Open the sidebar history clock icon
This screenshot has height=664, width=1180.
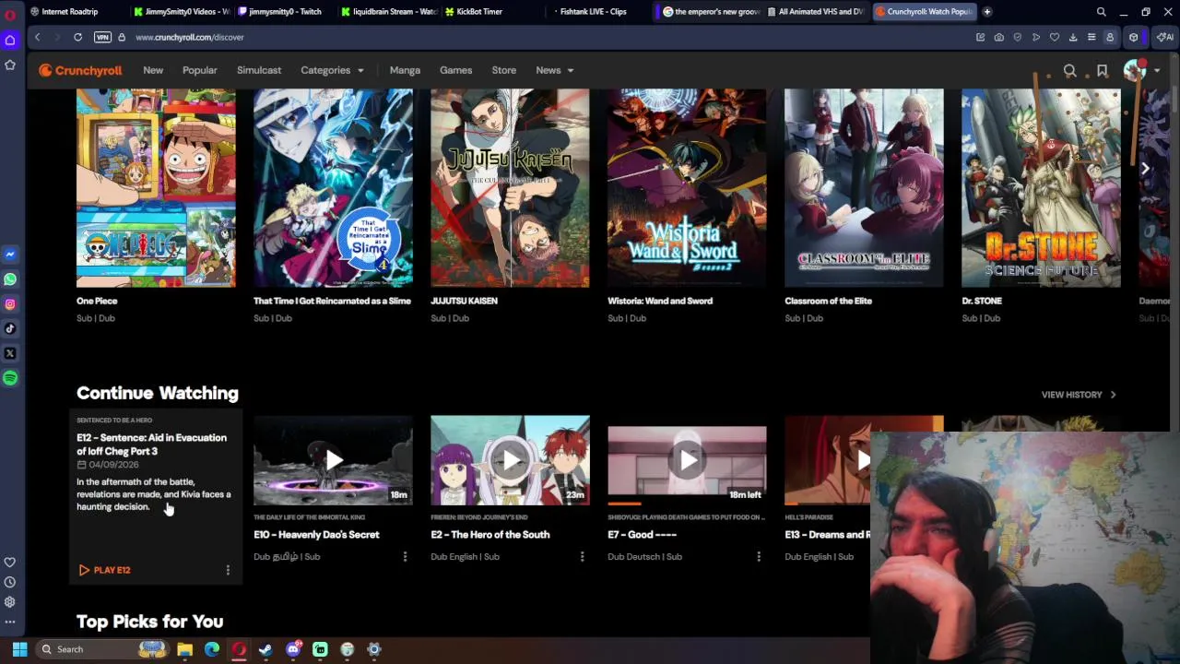[x=10, y=582]
